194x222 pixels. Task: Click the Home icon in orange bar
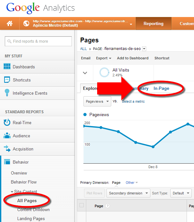[x=10, y=23]
